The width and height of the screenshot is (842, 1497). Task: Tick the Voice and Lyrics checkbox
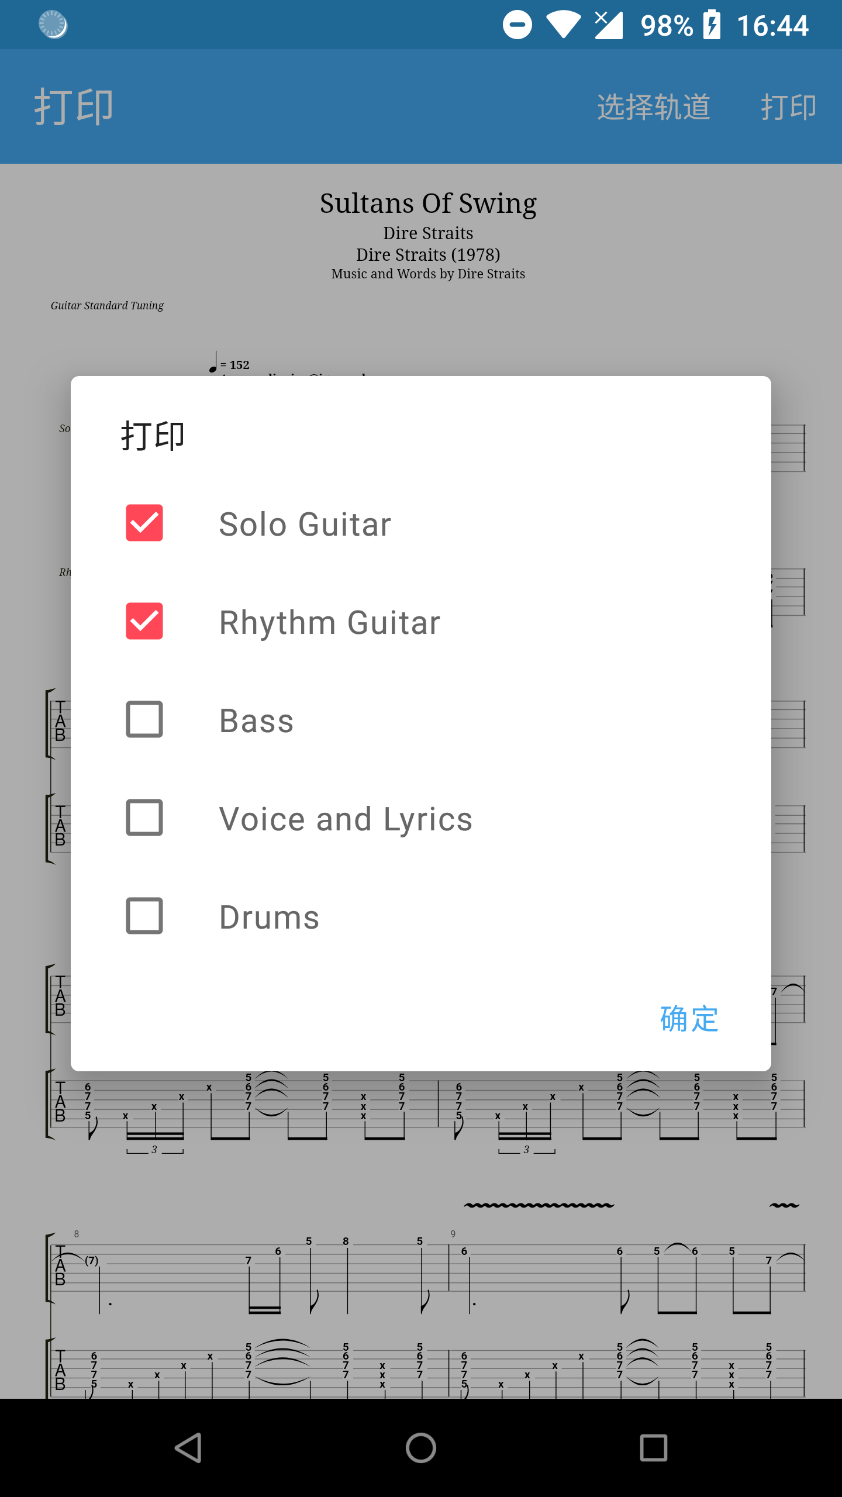[x=144, y=818]
